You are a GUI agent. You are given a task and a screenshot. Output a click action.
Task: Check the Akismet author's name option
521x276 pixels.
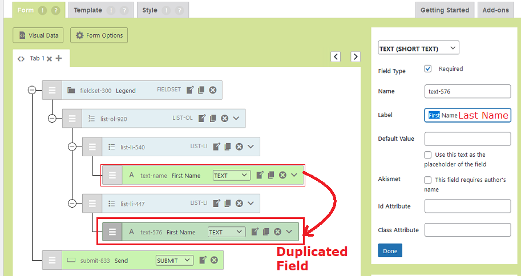(428, 180)
